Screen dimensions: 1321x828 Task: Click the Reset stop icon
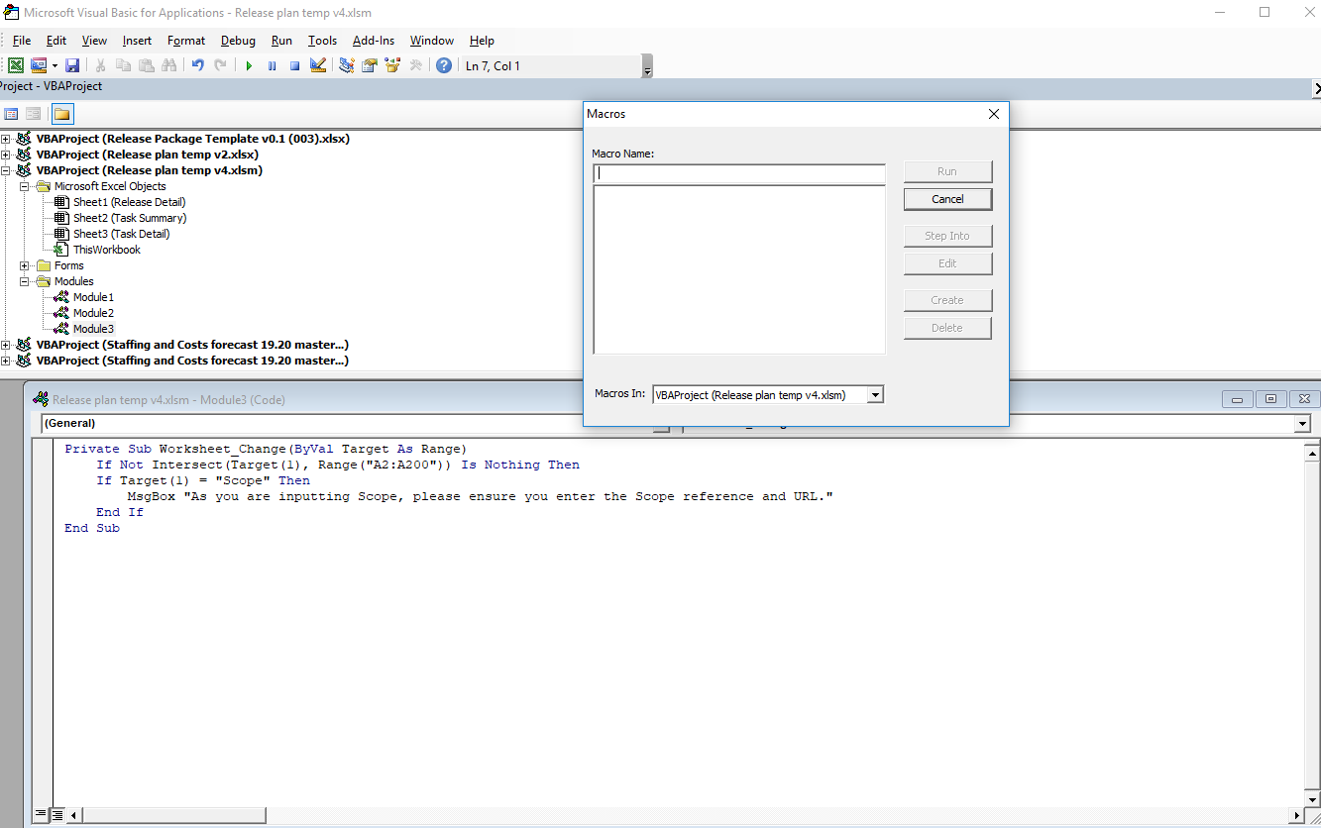click(x=294, y=65)
